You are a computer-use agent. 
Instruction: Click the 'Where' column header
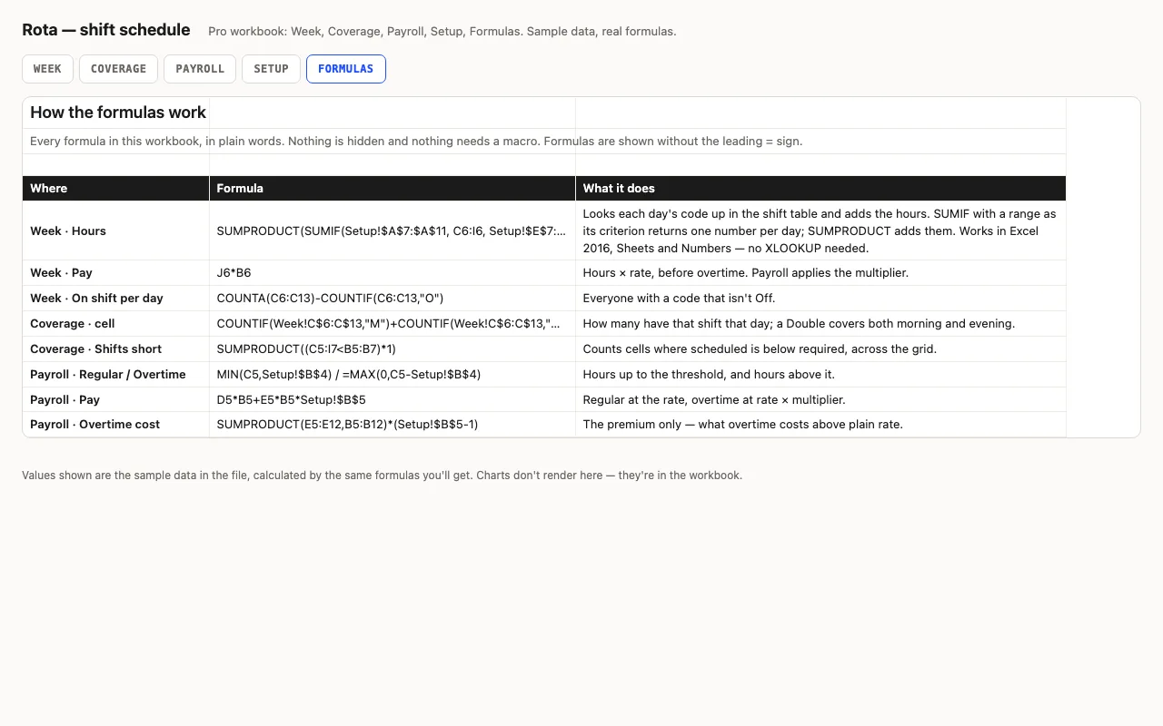116,188
